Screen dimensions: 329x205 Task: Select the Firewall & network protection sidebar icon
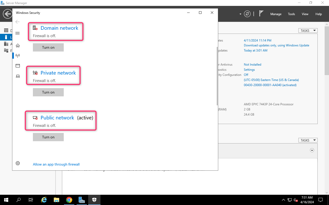tap(17, 55)
